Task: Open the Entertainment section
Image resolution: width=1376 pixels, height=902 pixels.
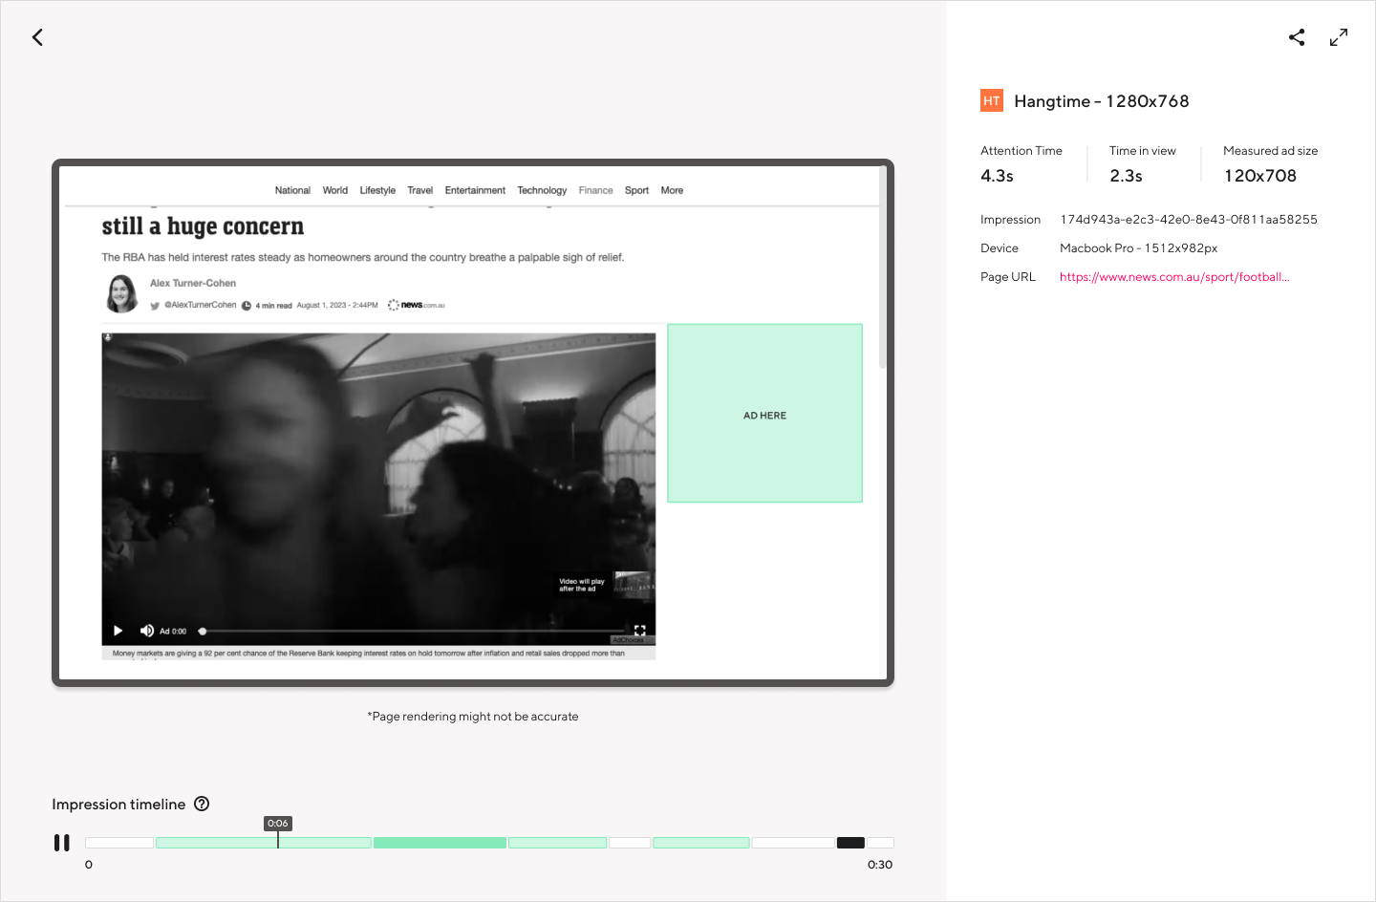Action: pyautogui.click(x=475, y=190)
